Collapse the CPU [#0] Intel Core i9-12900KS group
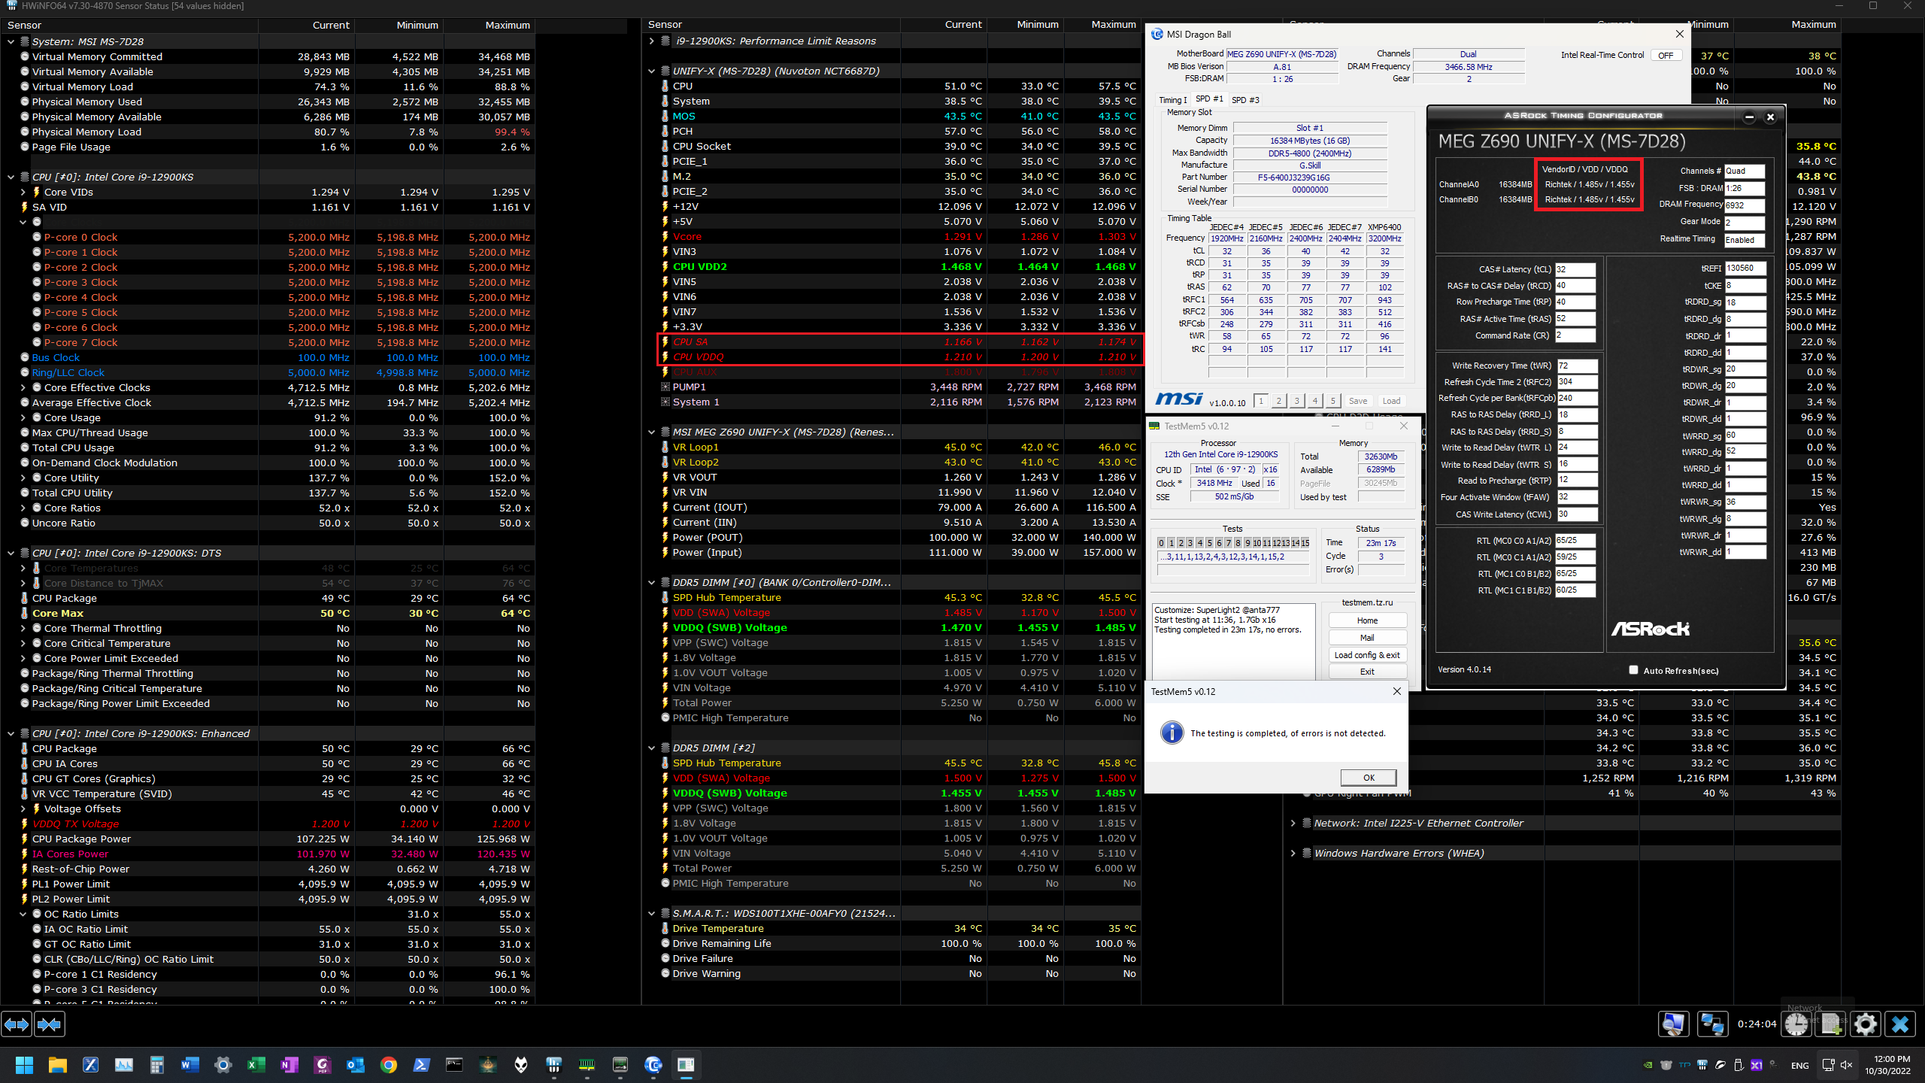This screenshot has width=1925, height=1083. 11,177
